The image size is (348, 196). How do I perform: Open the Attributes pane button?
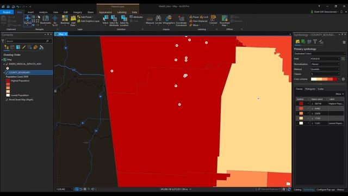(136, 17)
